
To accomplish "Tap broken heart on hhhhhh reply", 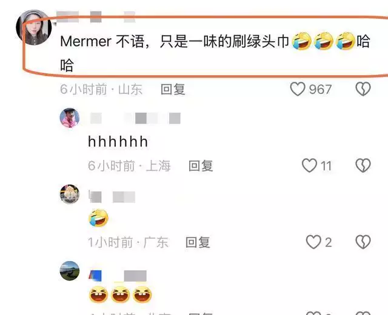I will (x=363, y=165).
